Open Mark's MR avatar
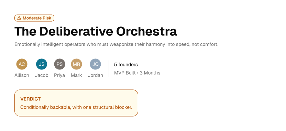Screen dimensions: 286x131 coord(76,64)
